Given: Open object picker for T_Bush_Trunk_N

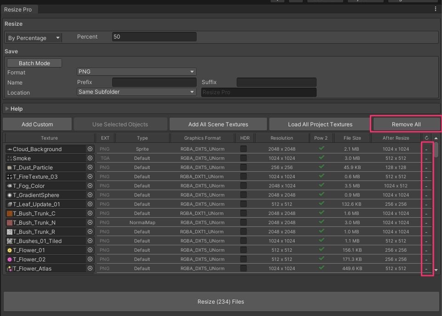Looking at the screenshot, I should [x=90, y=222].
